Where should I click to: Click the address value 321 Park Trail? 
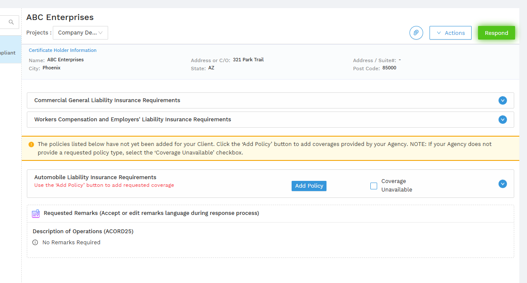pos(248,60)
